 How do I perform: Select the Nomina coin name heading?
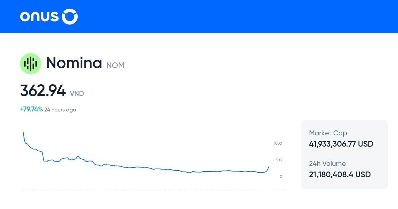(x=74, y=63)
